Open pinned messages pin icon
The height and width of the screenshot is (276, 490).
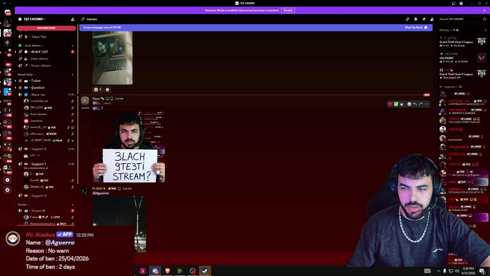424,19
